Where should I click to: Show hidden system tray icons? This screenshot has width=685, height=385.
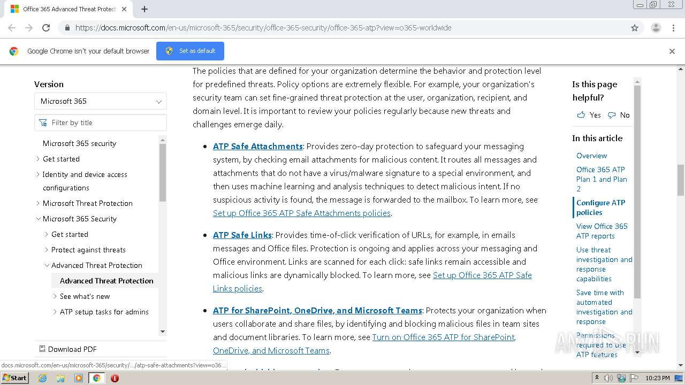[x=597, y=378]
